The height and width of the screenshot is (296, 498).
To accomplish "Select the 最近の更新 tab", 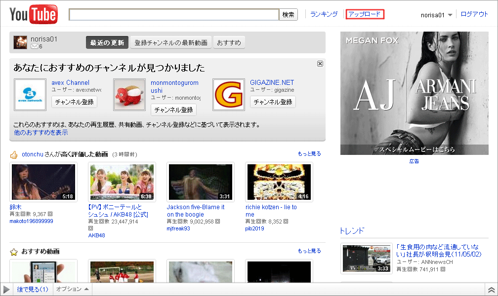I will (107, 42).
